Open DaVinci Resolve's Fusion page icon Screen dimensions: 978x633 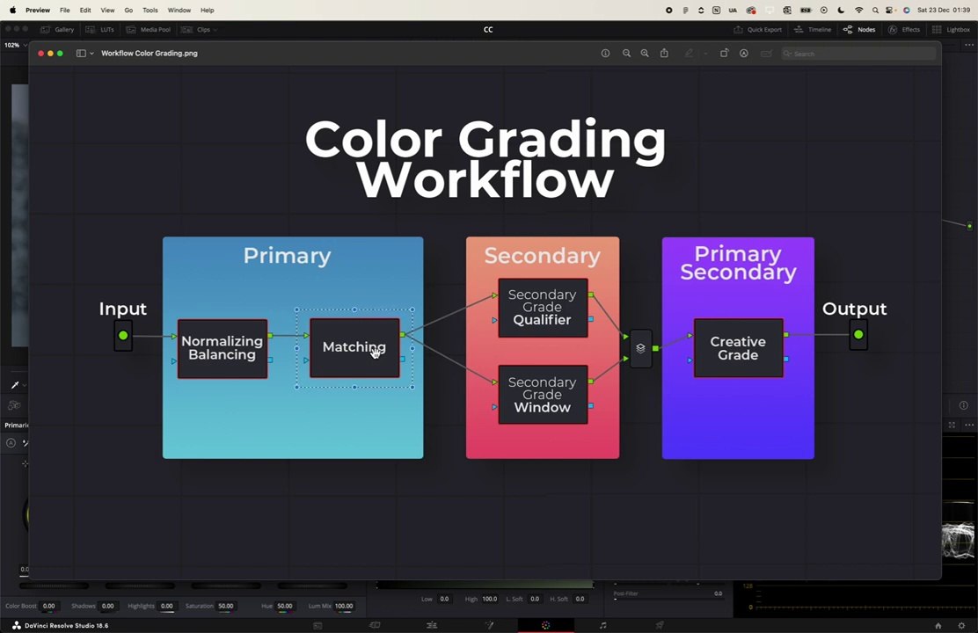[490, 625]
